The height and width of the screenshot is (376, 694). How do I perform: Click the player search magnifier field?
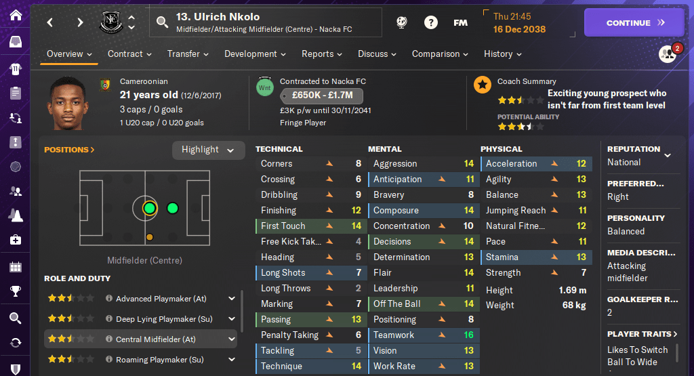[x=162, y=22]
